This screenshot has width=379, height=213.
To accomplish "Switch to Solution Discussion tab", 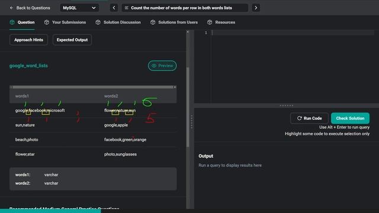I will (x=118, y=22).
